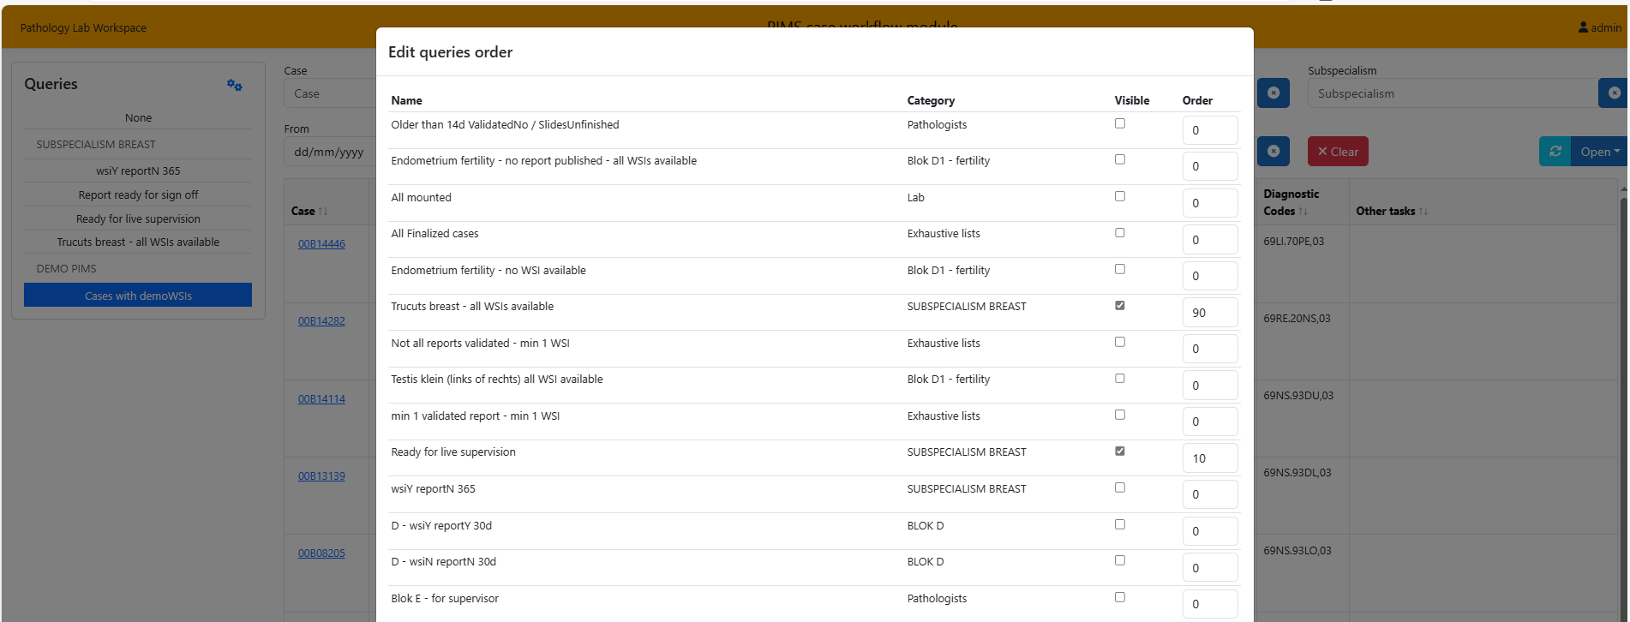Sort by Other tasks column arrows
Viewport: 1630px width, 622px height.
pos(1423,212)
